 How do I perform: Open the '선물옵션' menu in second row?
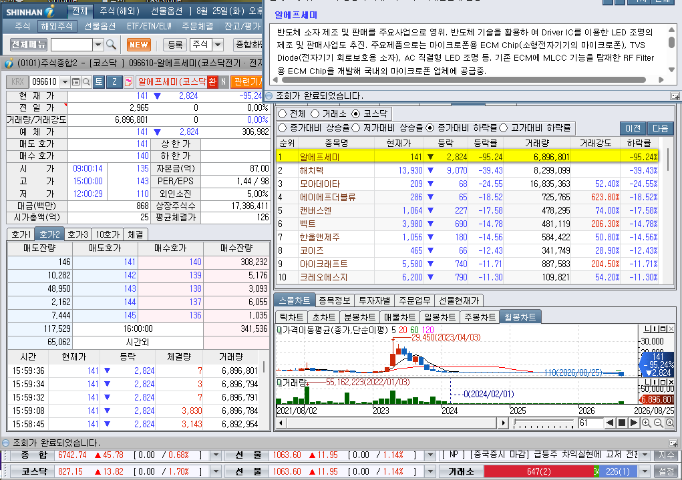(x=100, y=26)
